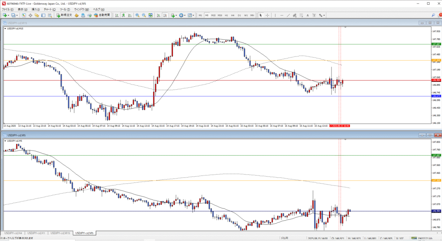Viewport: 442px width, 241px height.
Task: Expand the USDJPY-cd,M15 chart label triangle
Action: coord(5,29)
